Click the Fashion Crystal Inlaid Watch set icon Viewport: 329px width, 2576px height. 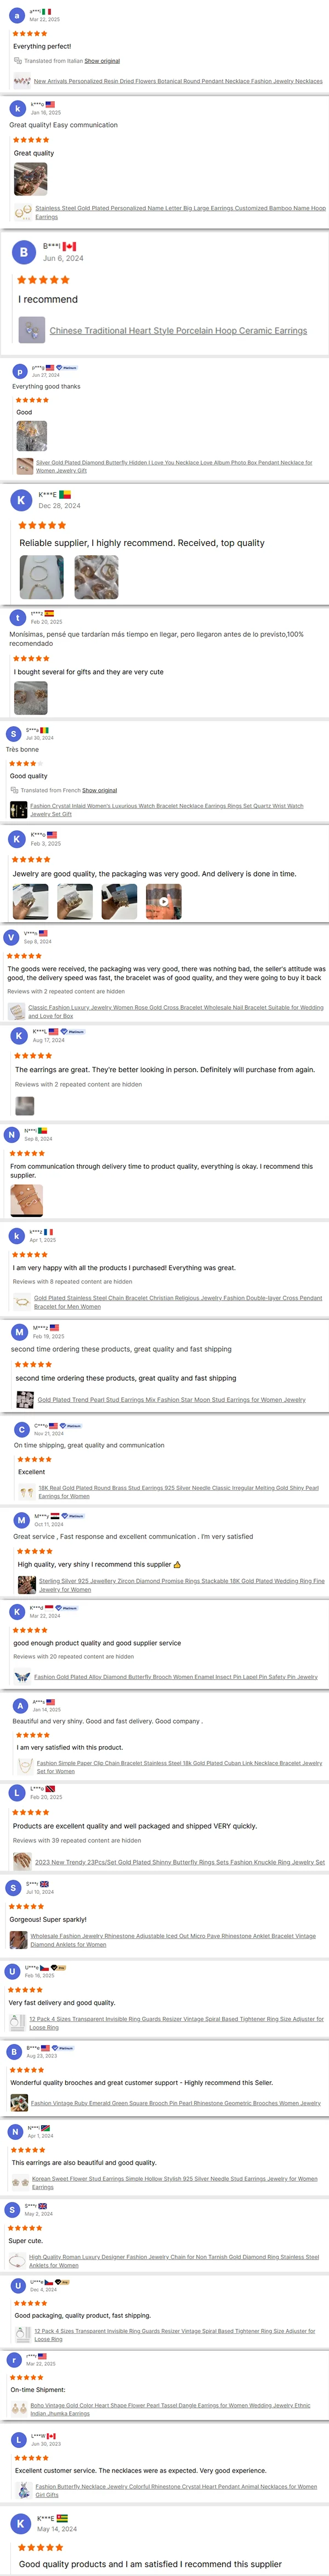pos(17,809)
